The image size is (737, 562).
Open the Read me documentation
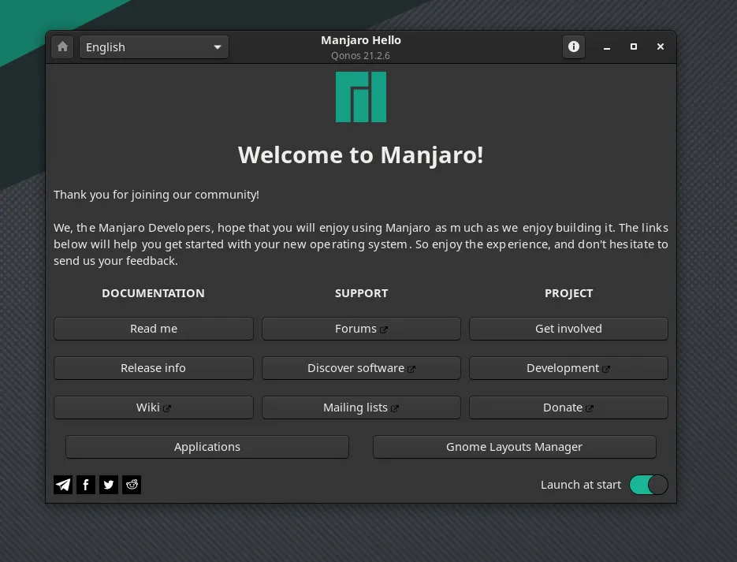click(x=154, y=329)
